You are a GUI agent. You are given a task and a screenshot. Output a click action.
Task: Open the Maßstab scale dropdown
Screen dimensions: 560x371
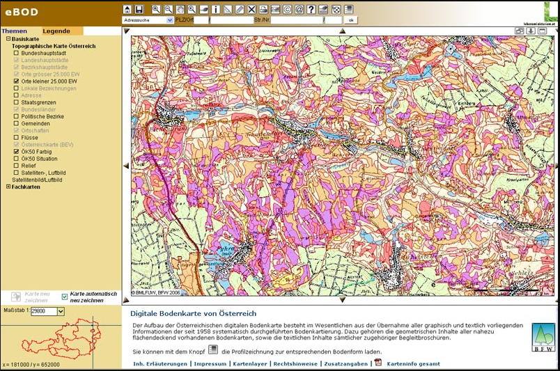point(61,311)
